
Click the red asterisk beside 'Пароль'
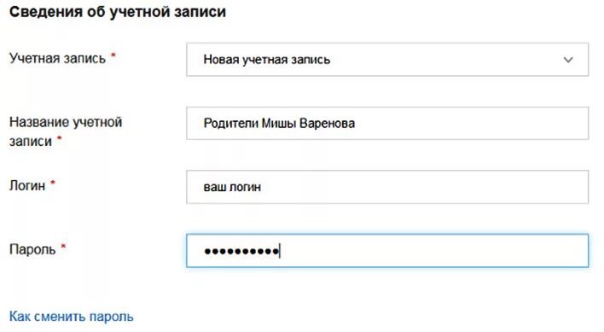point(63,246)
